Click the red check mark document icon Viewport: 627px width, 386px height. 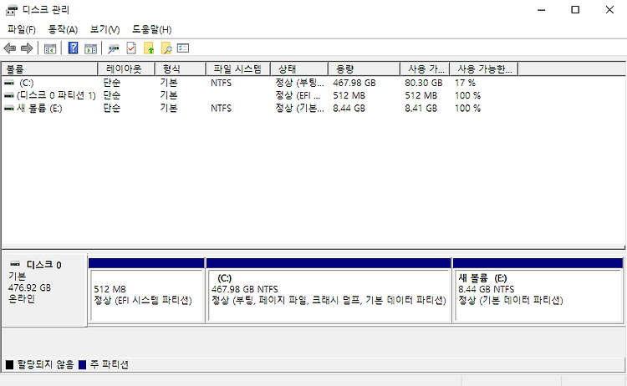131,48
